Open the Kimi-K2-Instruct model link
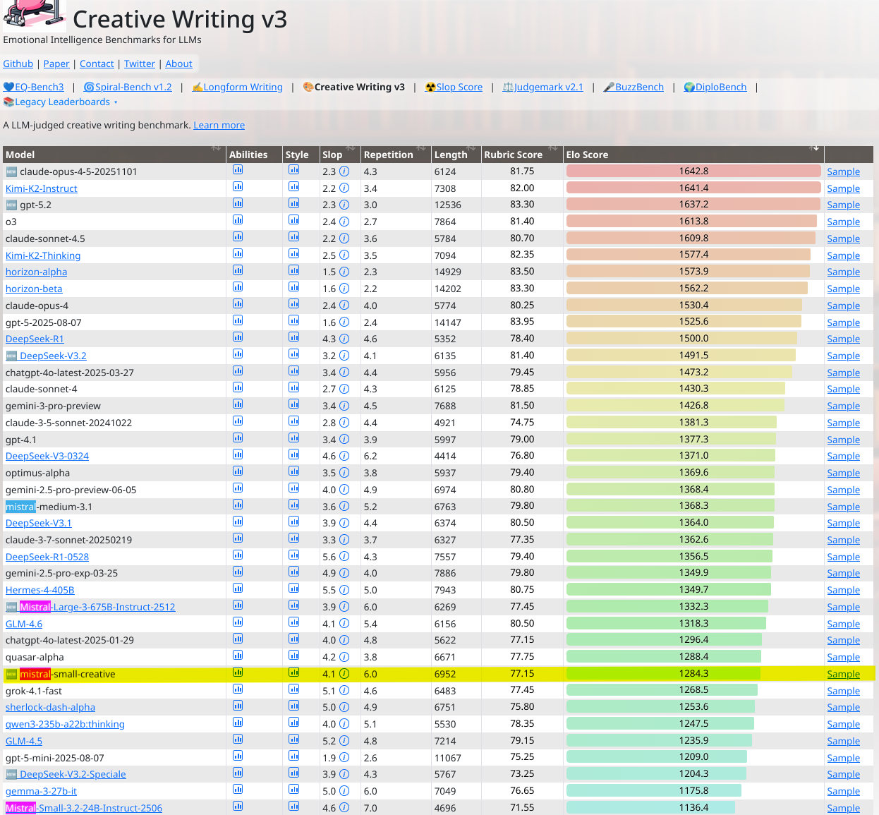Image resolution: width=879 pixels, height=815 pixels. coord(42,188)
